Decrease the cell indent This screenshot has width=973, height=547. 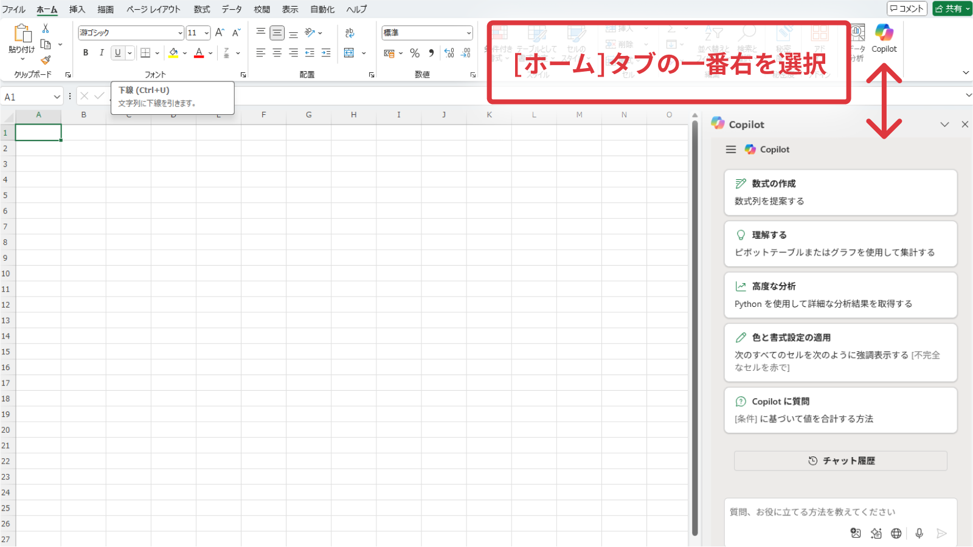click(x=310, y=53)
